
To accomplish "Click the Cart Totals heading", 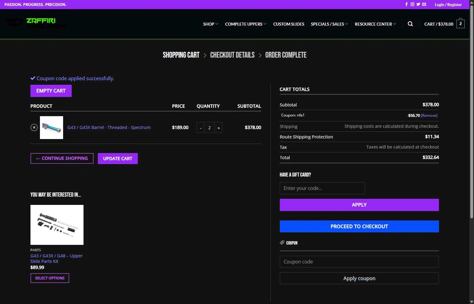I will click(294, 89).
